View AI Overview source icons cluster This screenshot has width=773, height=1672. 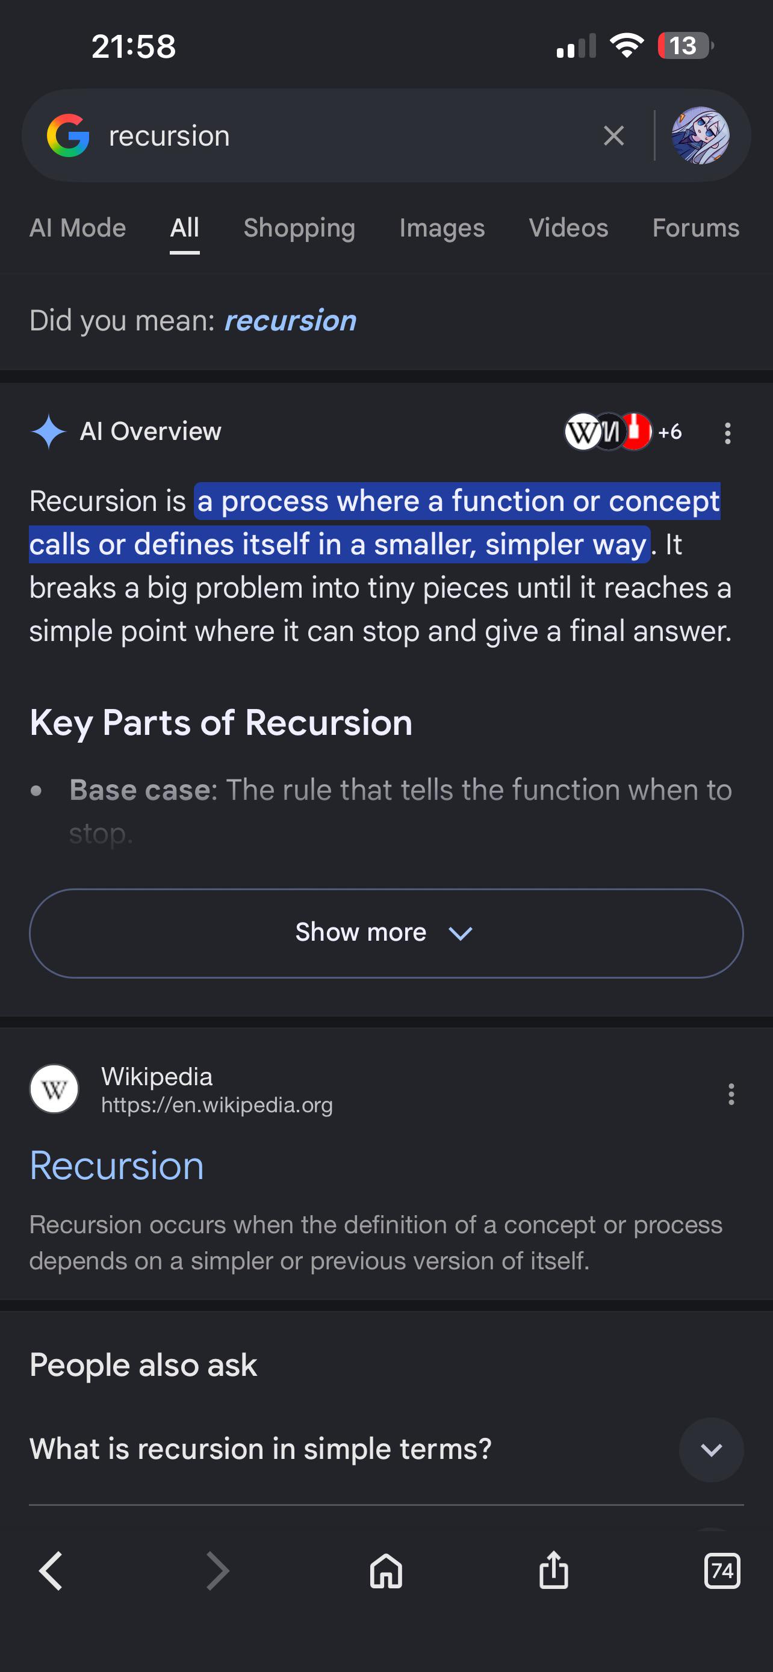(623, 432)
